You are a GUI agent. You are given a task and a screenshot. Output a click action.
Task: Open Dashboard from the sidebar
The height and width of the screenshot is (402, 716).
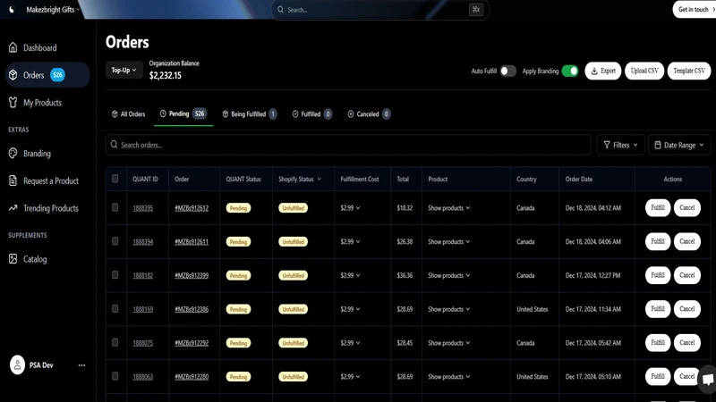pos(39,47)
